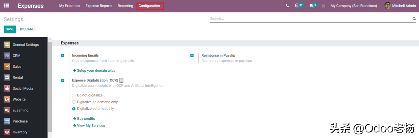The image size is (419, 138).
Task: Select the Social Media thumbs-up icon
Action: (x=7, y=88)
